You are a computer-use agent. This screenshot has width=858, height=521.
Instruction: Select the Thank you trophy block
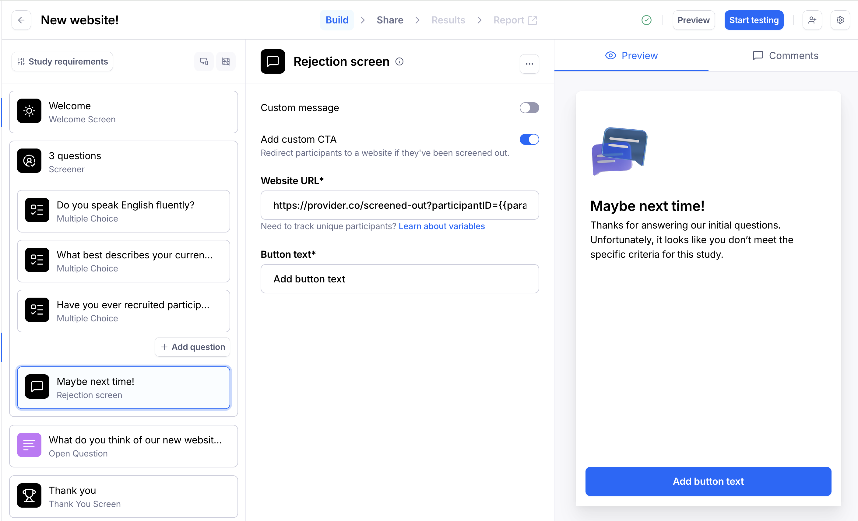point(123,497)
